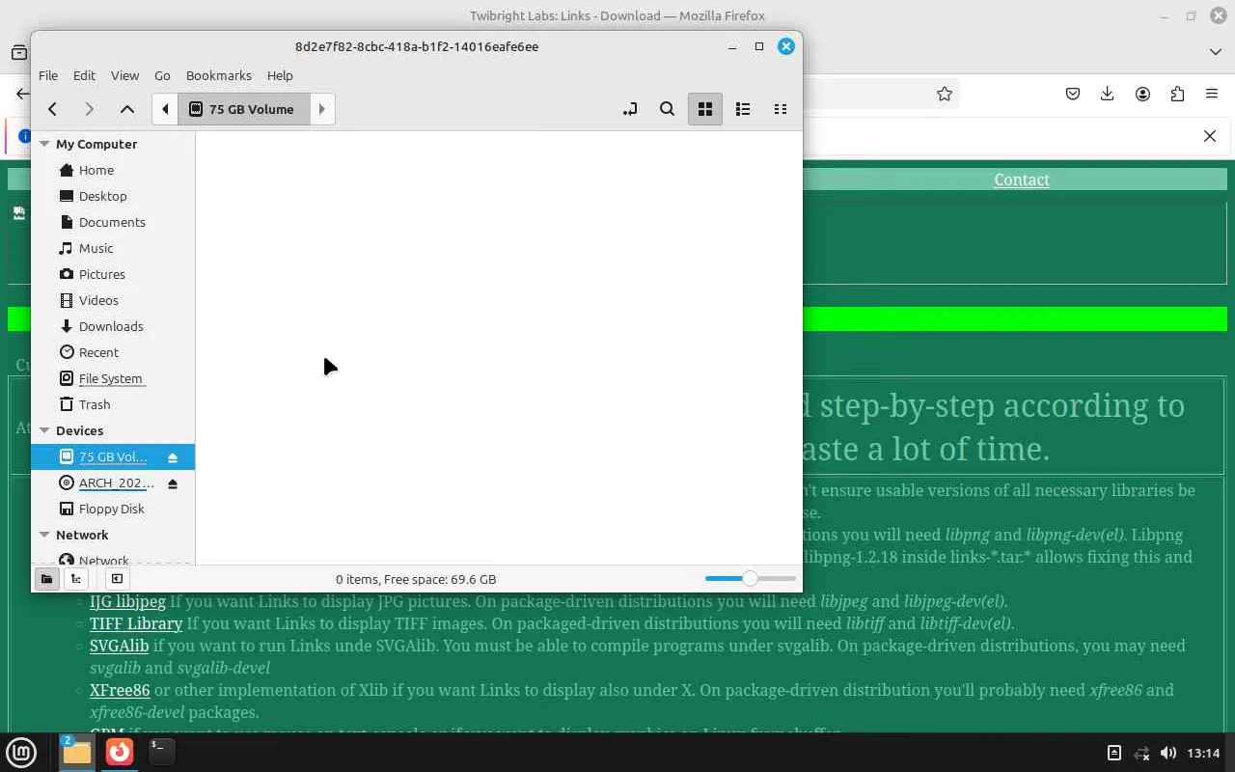Open the SVGAlib link
Viewport: 1235px width, 772px height.
pos(119,646)
